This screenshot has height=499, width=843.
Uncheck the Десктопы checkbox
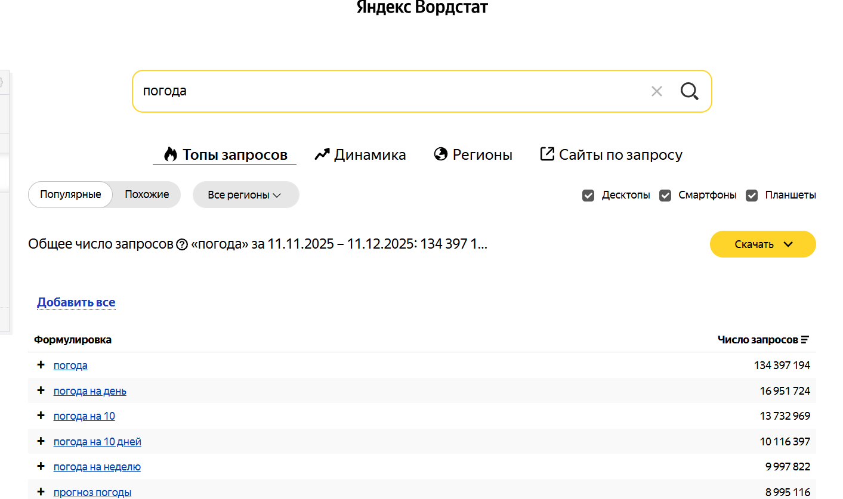coord(588,196)
